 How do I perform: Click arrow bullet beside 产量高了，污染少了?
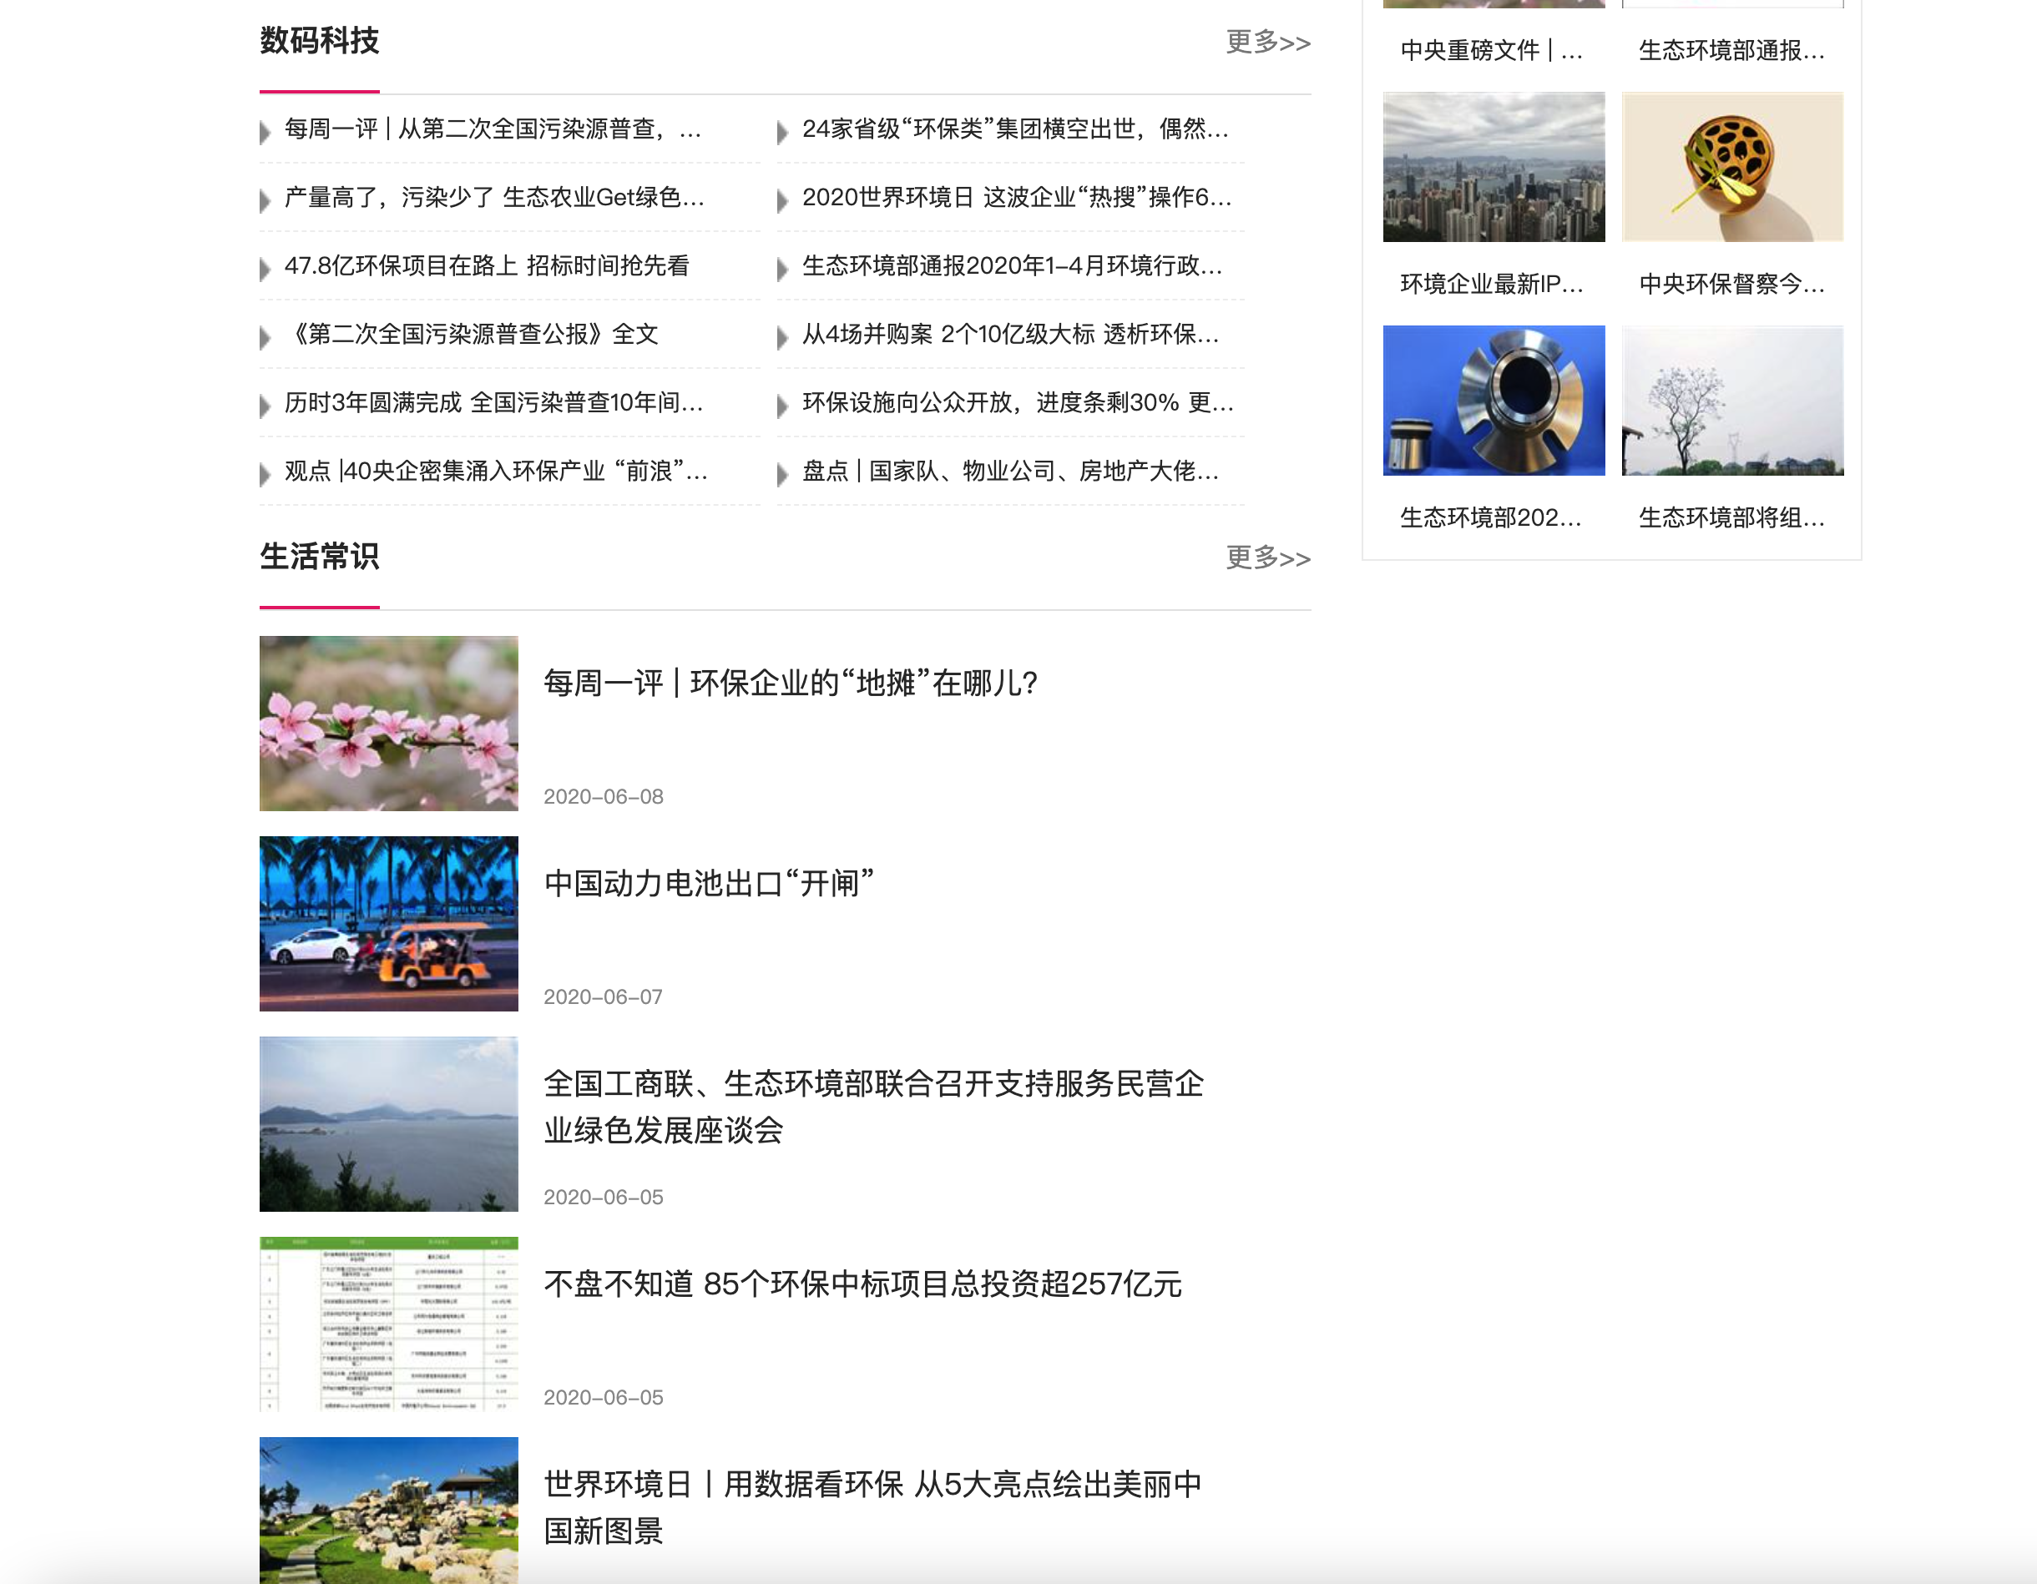pyautogui.click(x=265, y=199)
